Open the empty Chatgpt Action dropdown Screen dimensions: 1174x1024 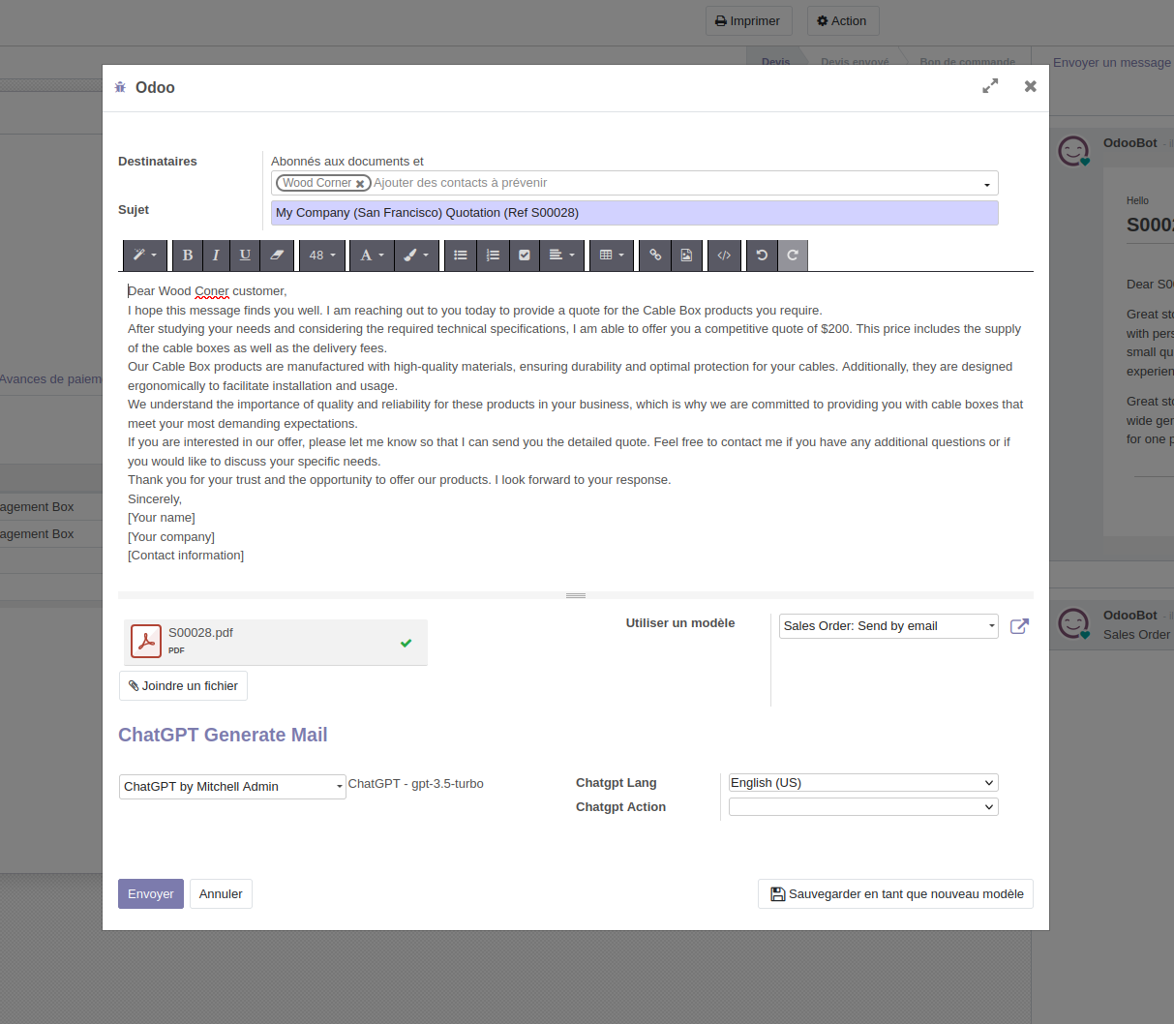pos(863,807)
